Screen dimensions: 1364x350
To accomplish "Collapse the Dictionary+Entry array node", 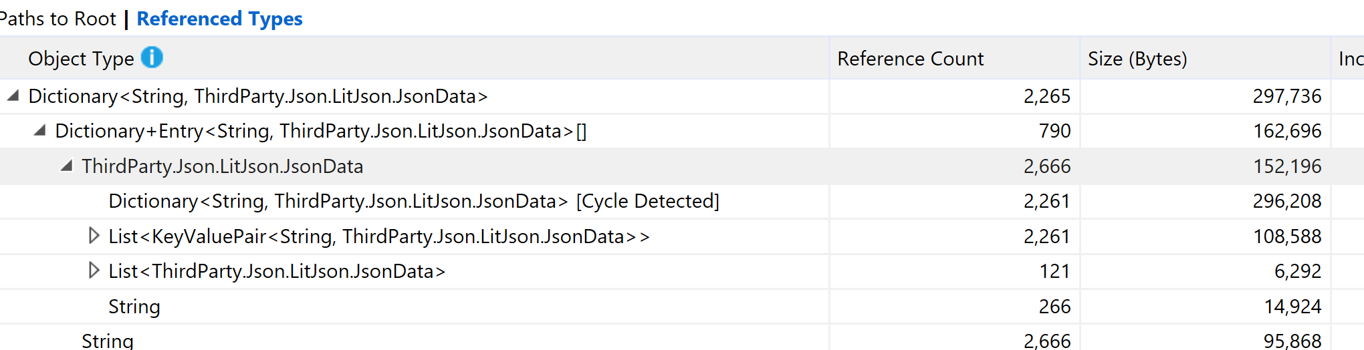I will pyautogui.click(x=39, y=131).
